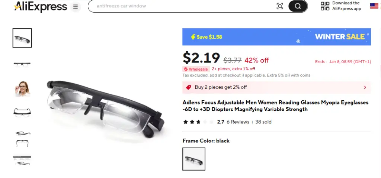Screen dimensions: 381x178
Task: Click the star rating icons
Action: [x=199, y=122]
